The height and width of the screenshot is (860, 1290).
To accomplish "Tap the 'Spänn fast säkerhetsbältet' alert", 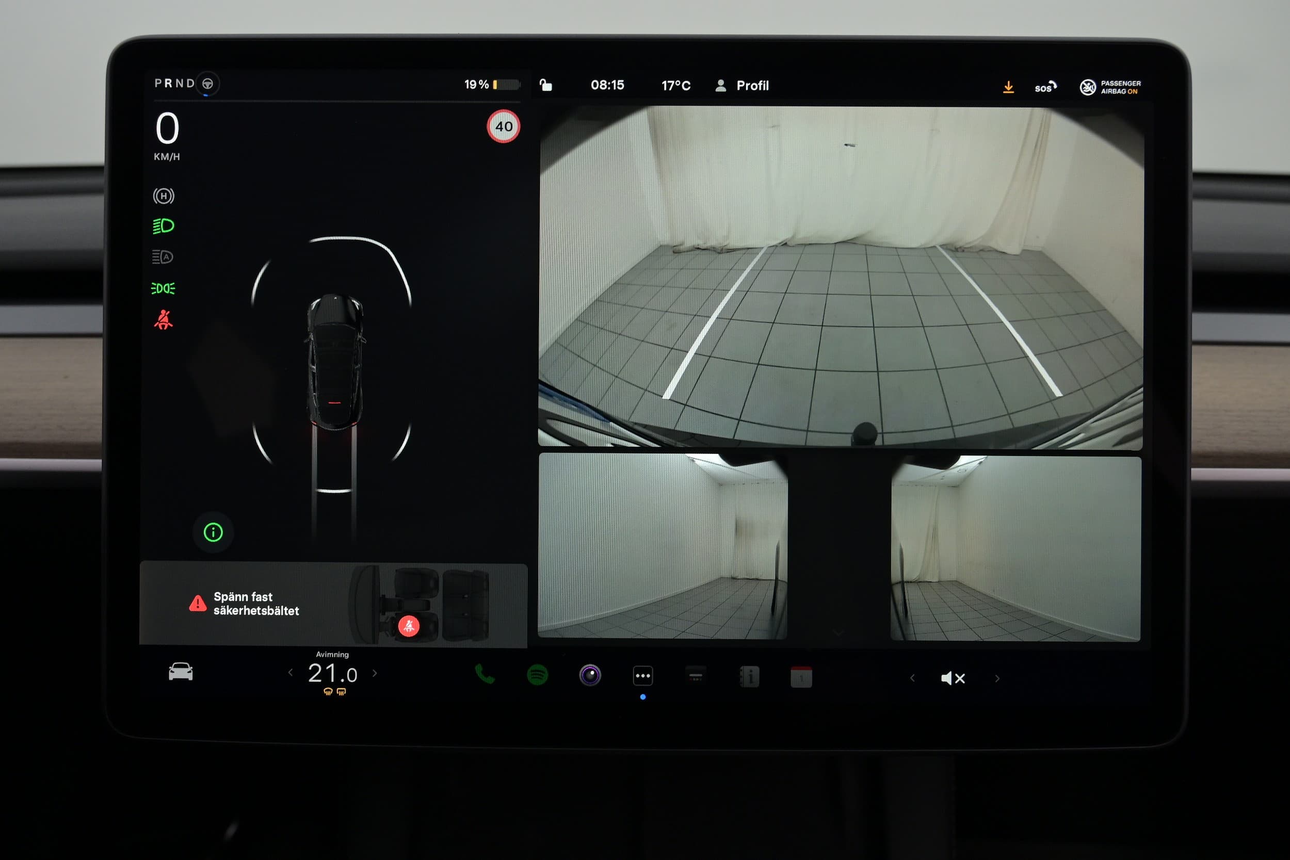I will (333, 604).
